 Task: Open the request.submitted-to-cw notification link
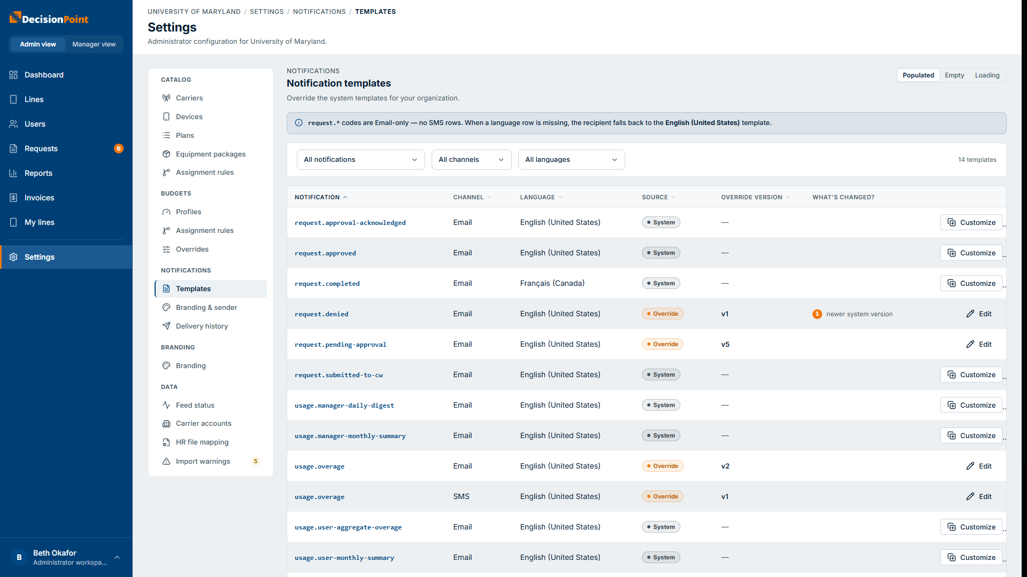click(339, 375)
